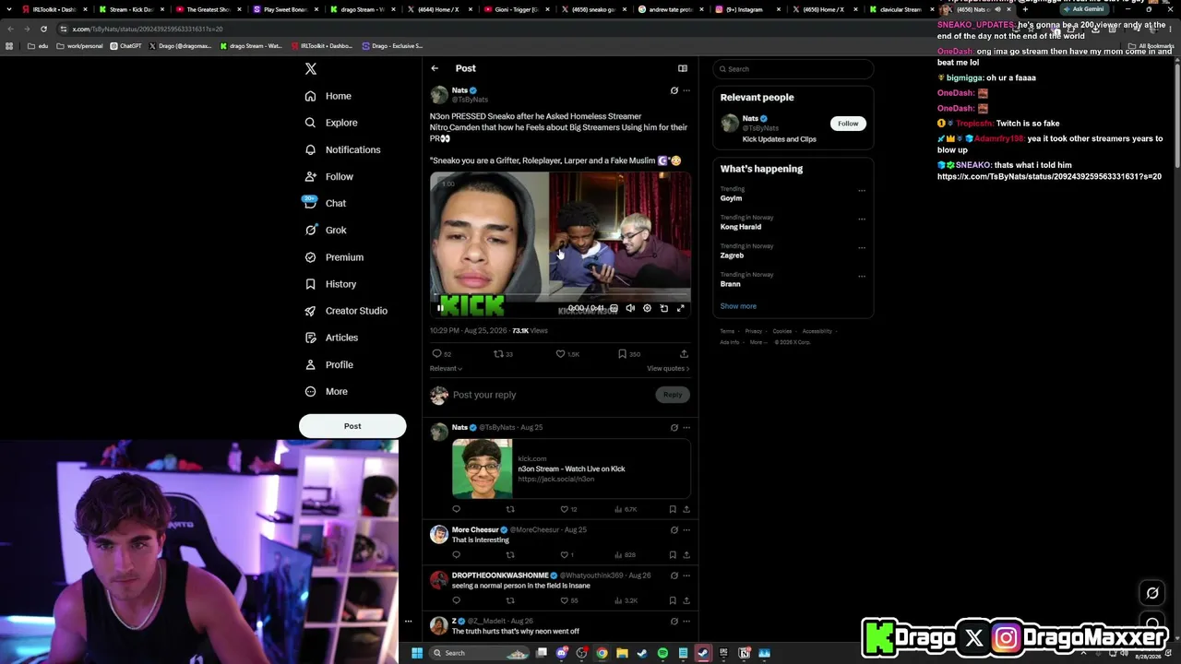Follow Nats in Relevant people
The width and height of the screenshot is (1181, 664).
tap(848, 124)
